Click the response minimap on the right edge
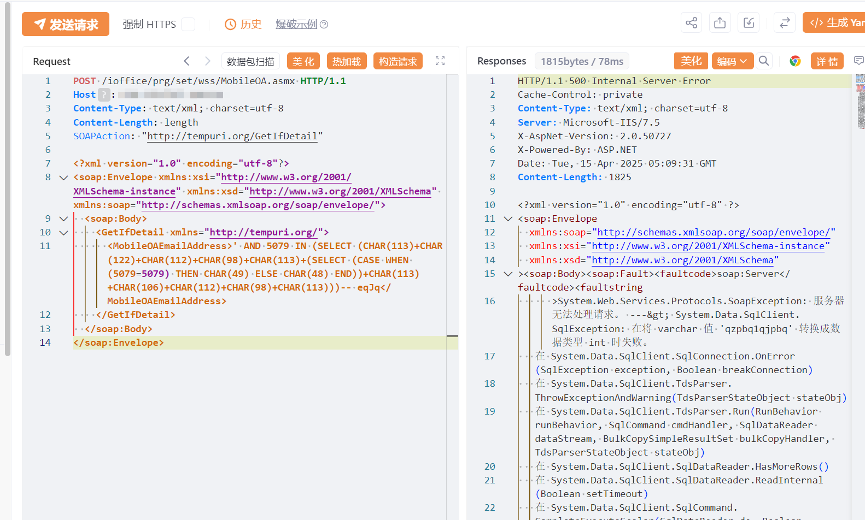 (x=861, y=102)
